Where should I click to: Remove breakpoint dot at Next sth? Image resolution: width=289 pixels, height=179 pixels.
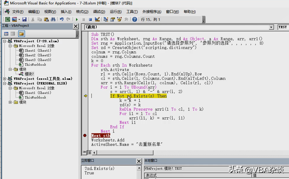(85, 136)
